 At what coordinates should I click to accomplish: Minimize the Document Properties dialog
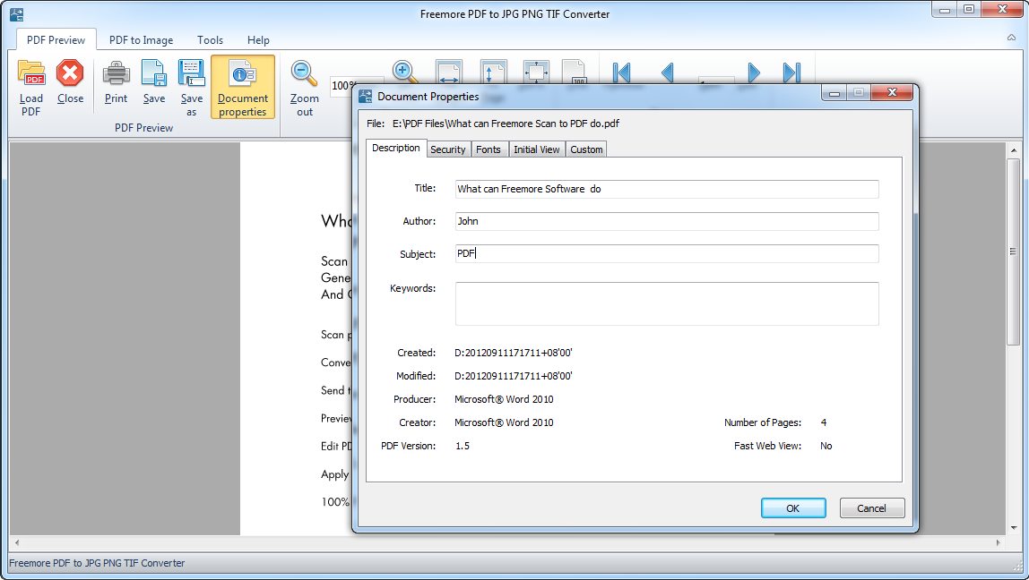(x=834, y=93)
